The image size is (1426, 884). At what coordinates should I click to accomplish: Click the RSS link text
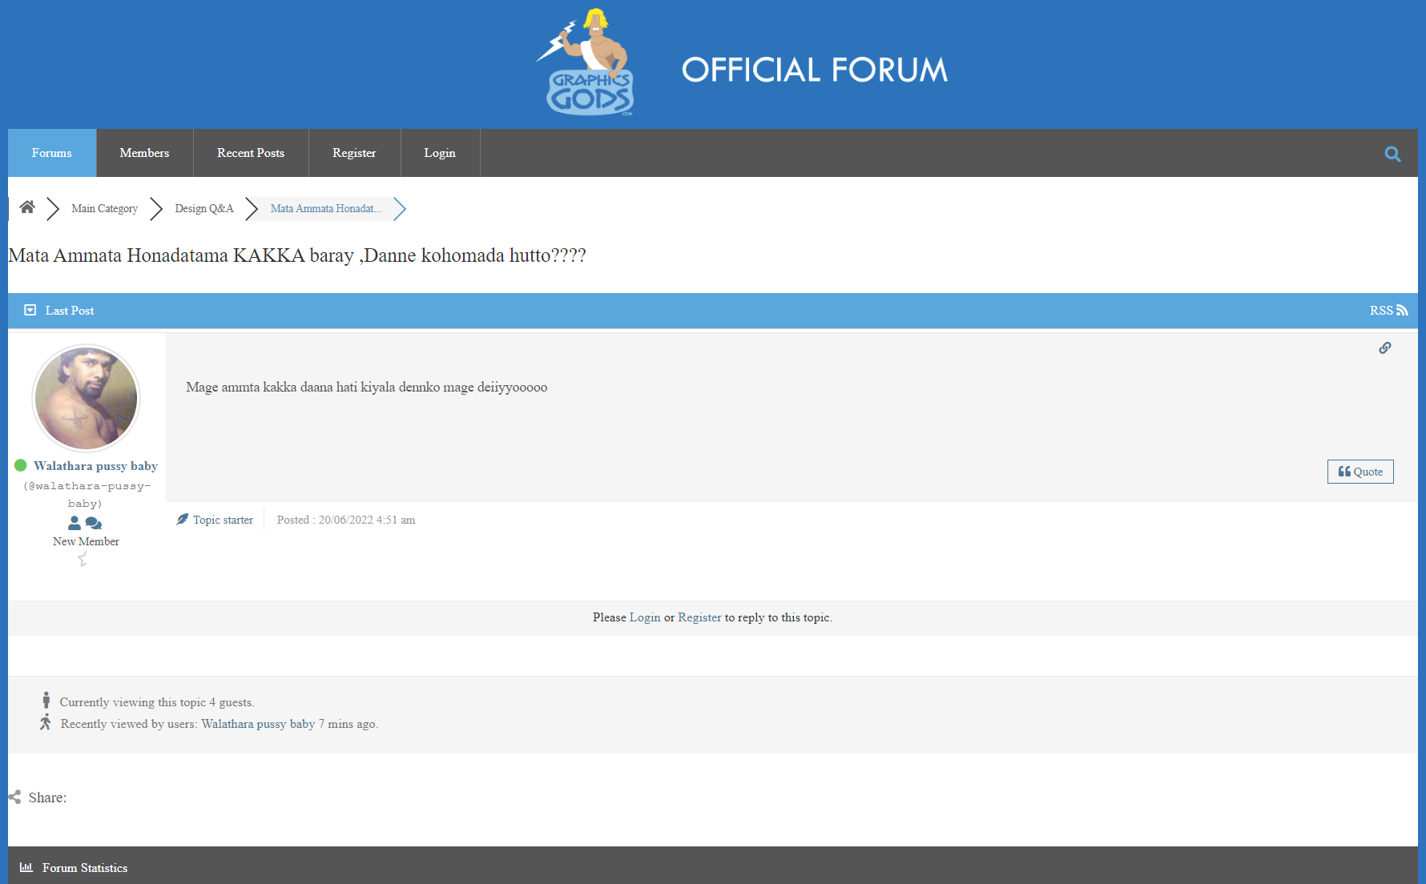1381,311
